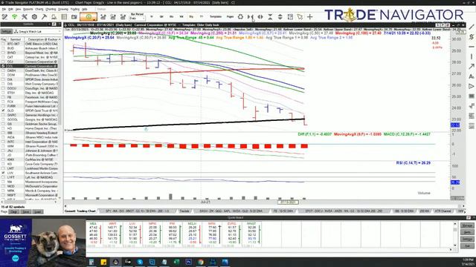Open Chrome from the taskbar
This screenshot has width=476, height=267.
201,262
